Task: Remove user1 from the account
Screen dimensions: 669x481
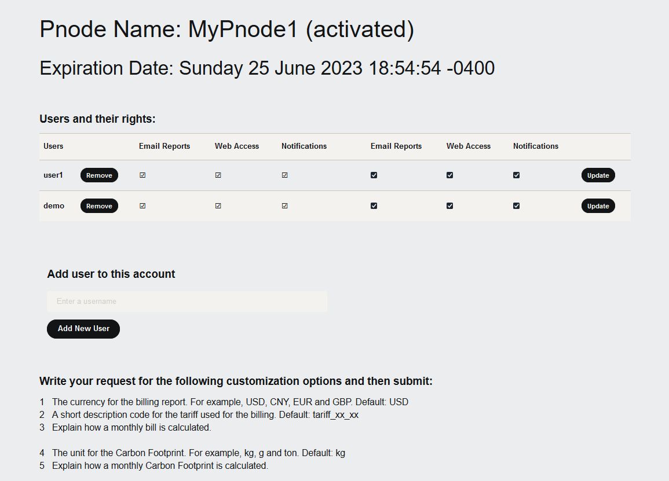Action: [x=99, y=175]
